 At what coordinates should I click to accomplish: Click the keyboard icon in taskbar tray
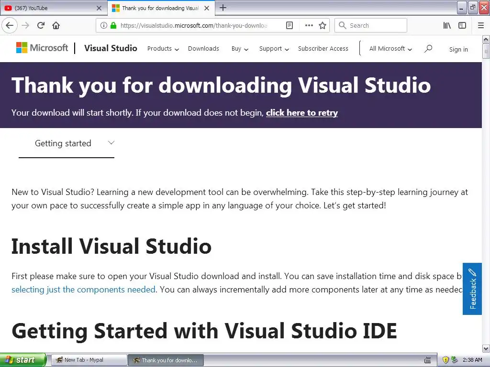[x=428, y=360]
